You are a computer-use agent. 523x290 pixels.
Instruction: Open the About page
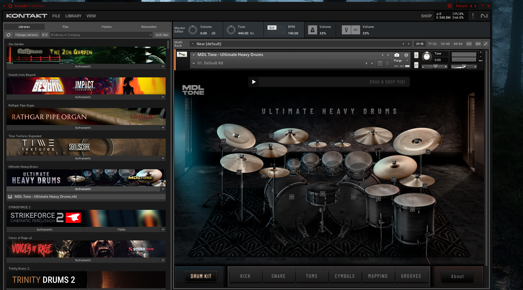[457, 276]
